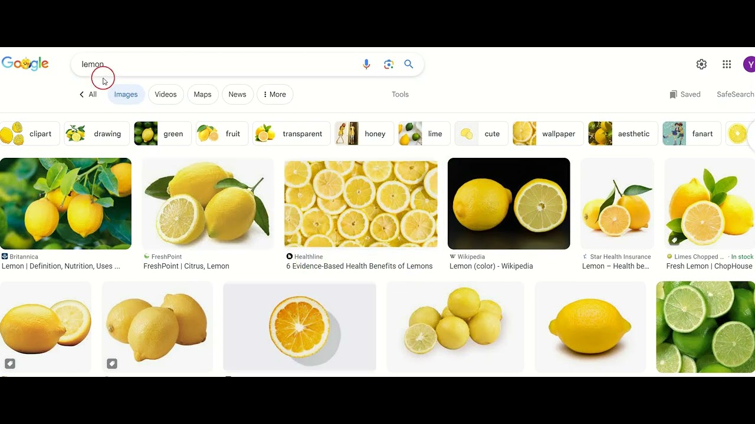The image size is (755, 424).
Task: Switch to the Videos tab
Action: (x=166, y=94)
